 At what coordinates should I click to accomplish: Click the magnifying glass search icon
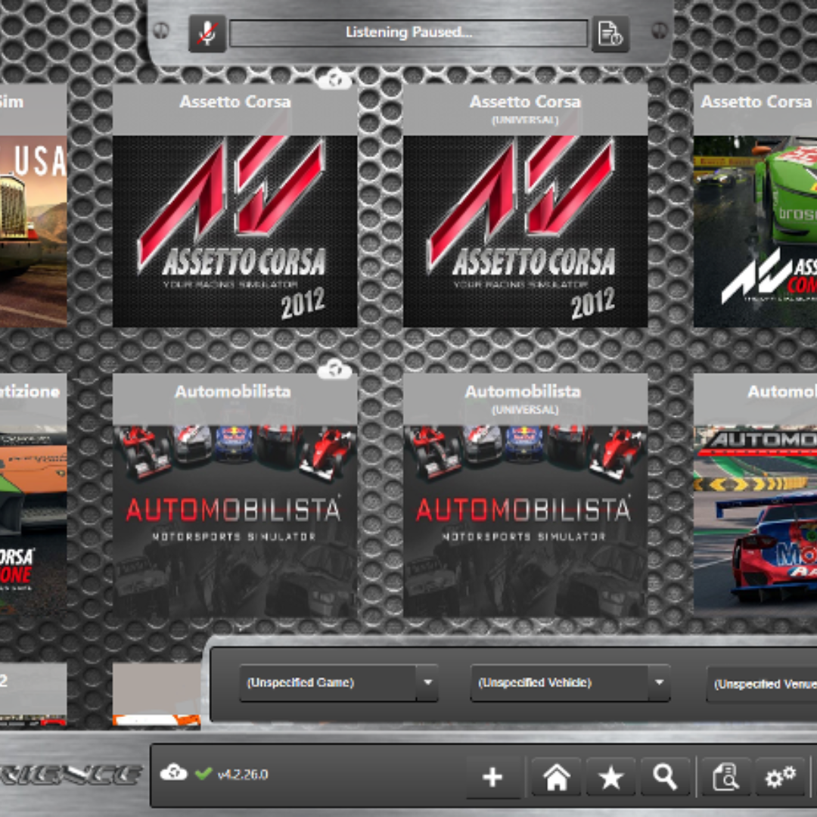[665, 777]
